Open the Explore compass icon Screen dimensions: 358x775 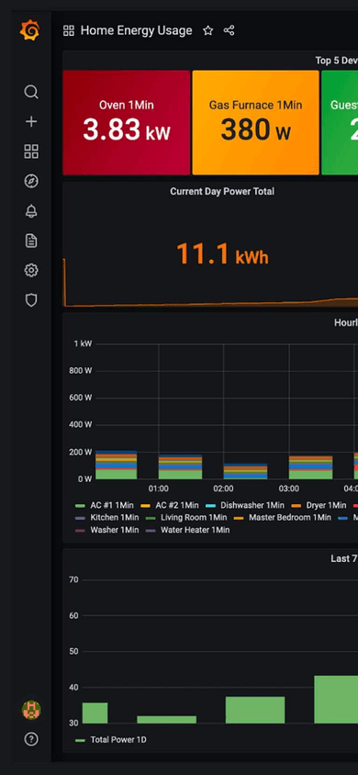point(31,182)
